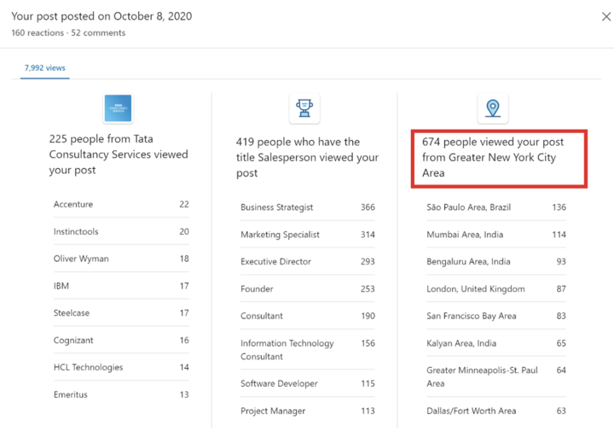614x437 pixels.
Task: Click London, United Kingdom row
Action: click(x=496, y=288)
